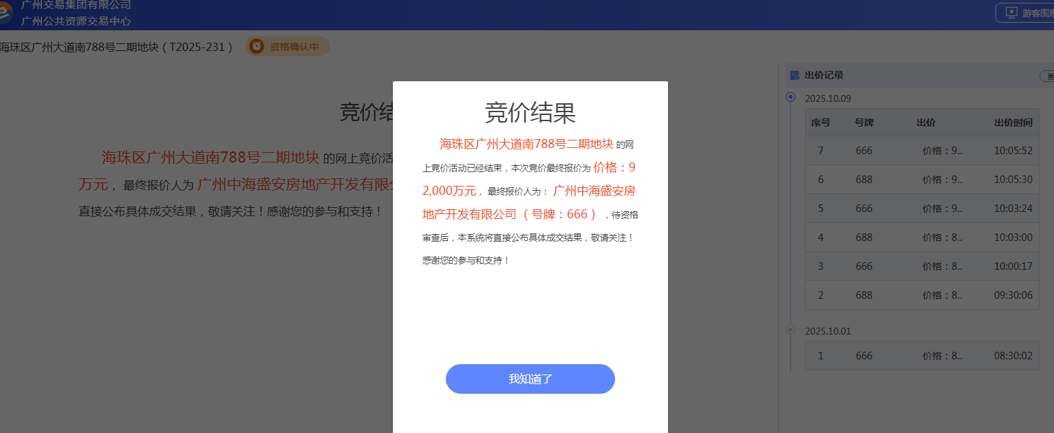Select bid row timed 10:03:24
Screen dimensions: 1054x433
[922, 209]
